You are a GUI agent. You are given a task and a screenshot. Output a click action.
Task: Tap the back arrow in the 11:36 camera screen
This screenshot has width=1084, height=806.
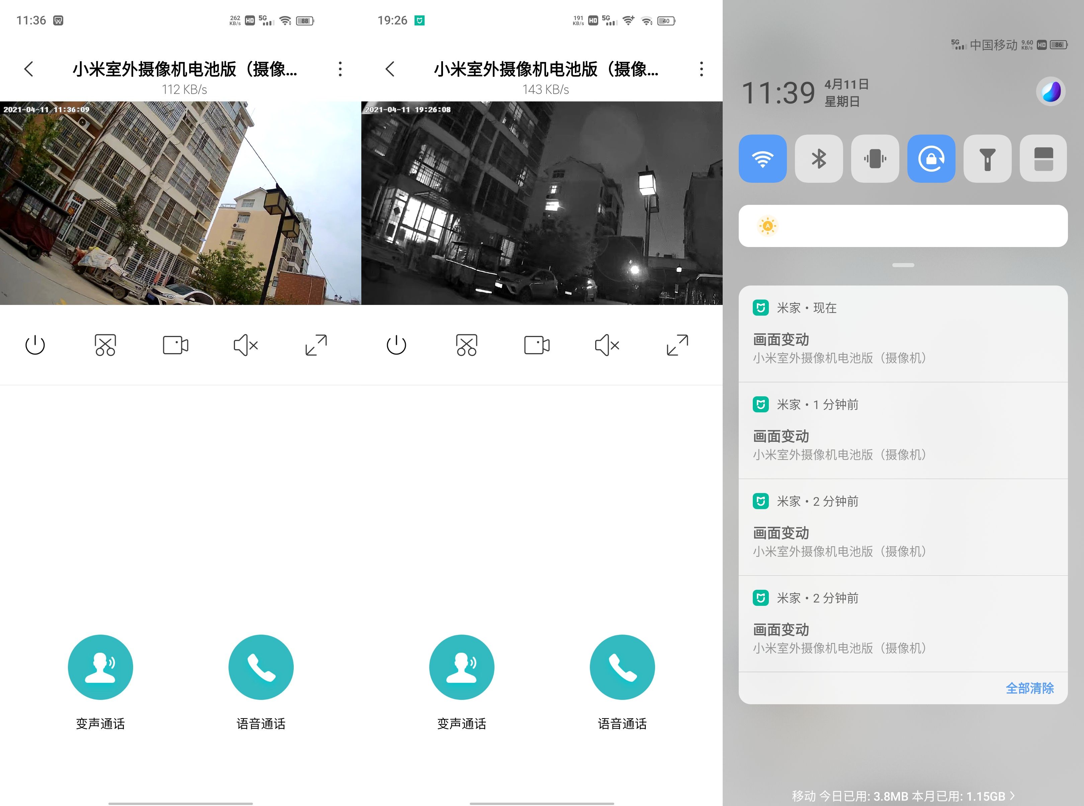(x=29, y=69)
